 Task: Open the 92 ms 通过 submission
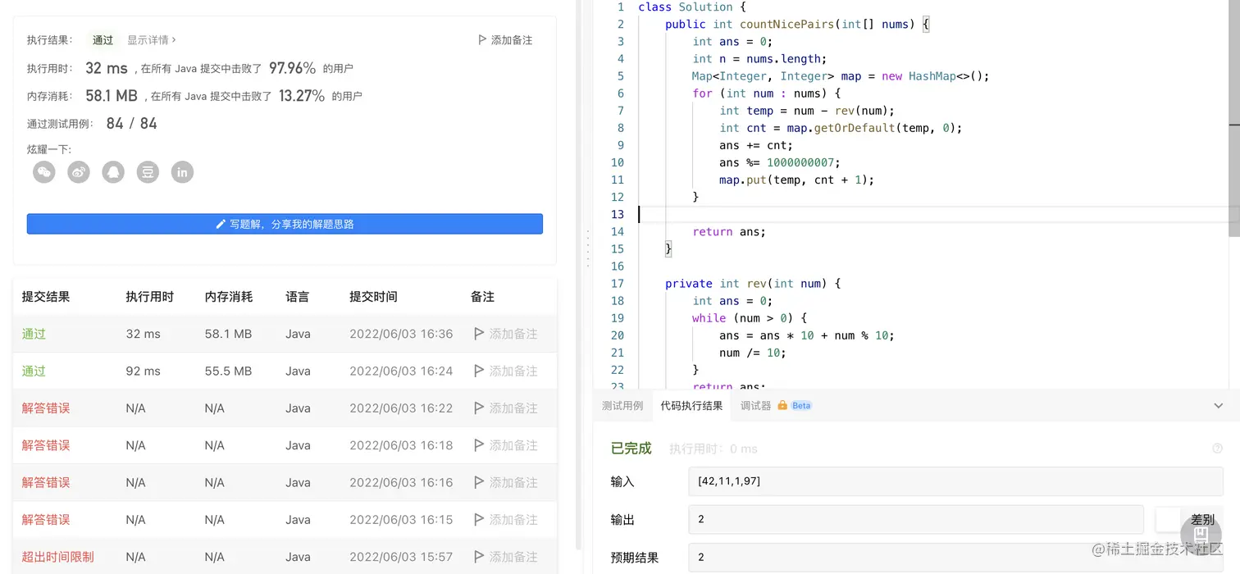tap(34, 371)
